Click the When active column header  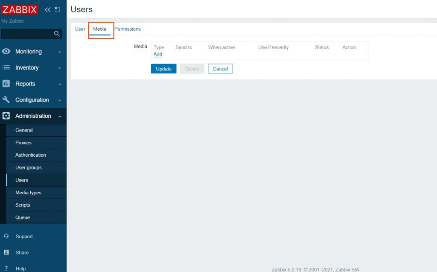pyautogui.click(x=221, y=47)
